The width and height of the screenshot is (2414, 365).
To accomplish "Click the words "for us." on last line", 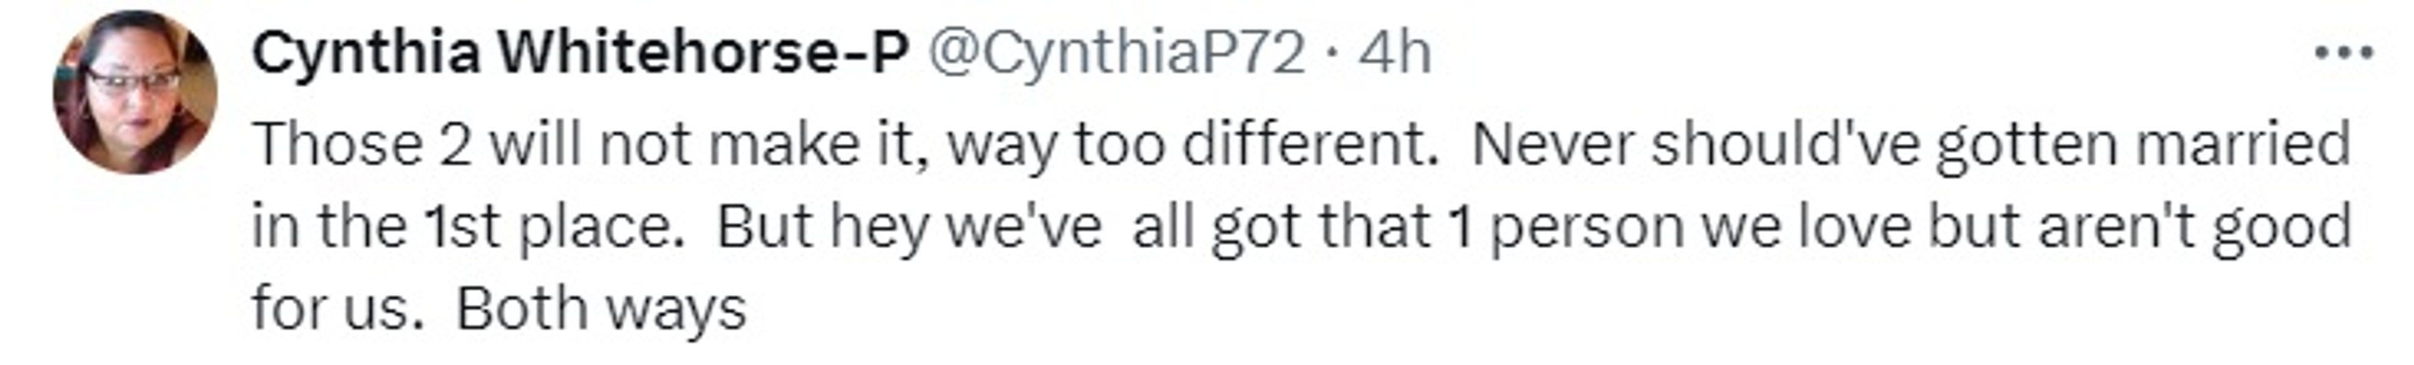I will coord(331,309).
